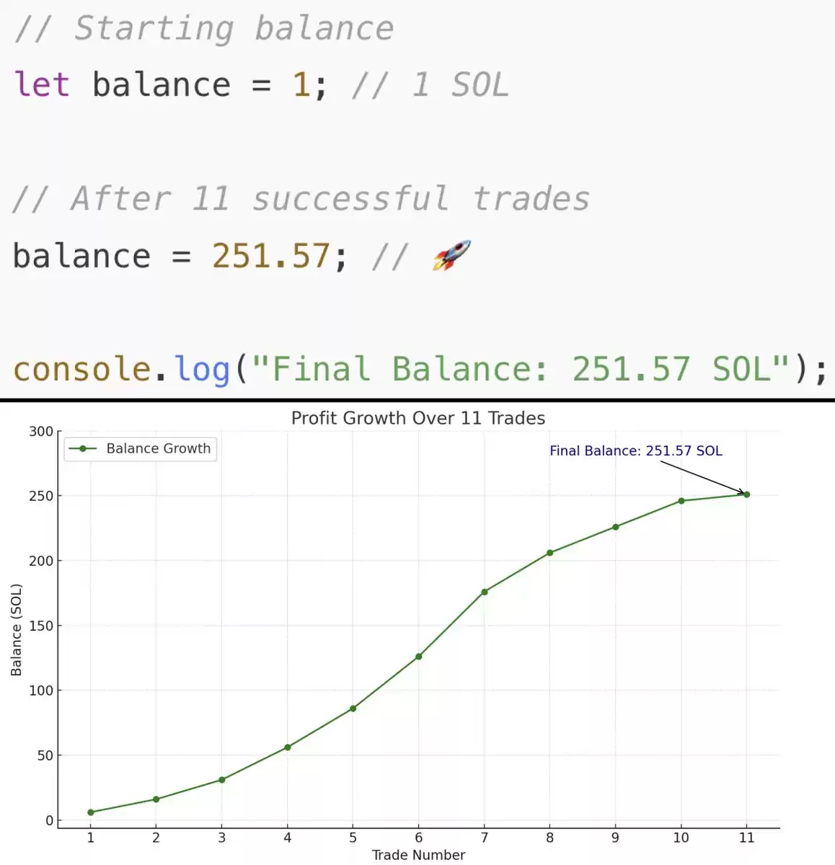Click the 'Final Balance: 251.57 SOL' annotation
The image size is (835, 865).
click(636, 451)
